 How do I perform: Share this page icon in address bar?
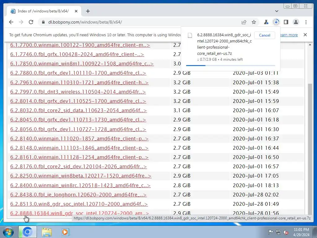tap(244, 22)
